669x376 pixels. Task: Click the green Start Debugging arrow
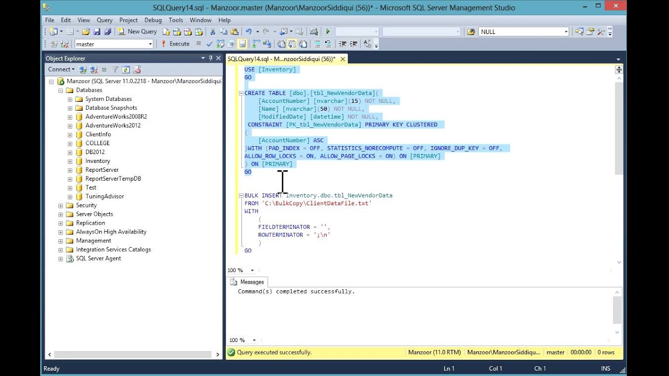click(x=328, y=32)
